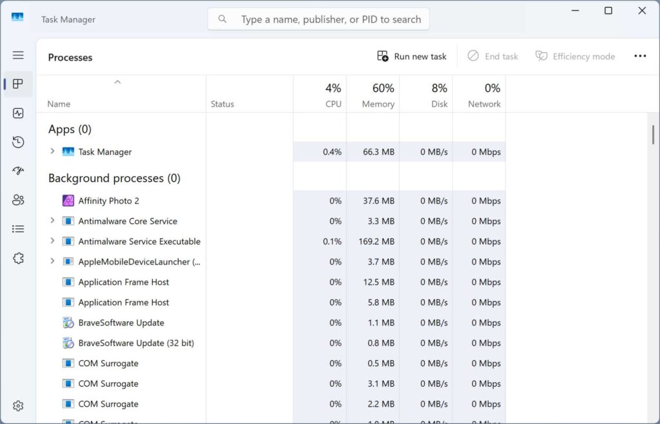View the Startup apps panel

click(17, 171)
